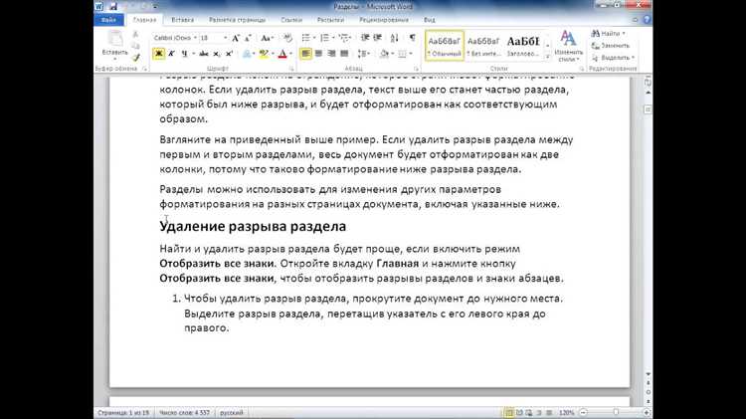Toggle Italic (К) formatting

[171, 54]
